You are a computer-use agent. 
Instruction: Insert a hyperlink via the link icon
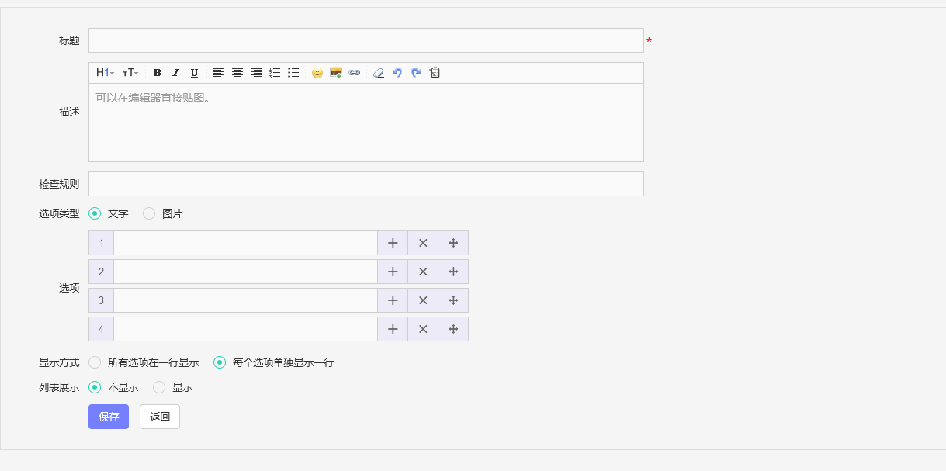[x=355, y=73]
